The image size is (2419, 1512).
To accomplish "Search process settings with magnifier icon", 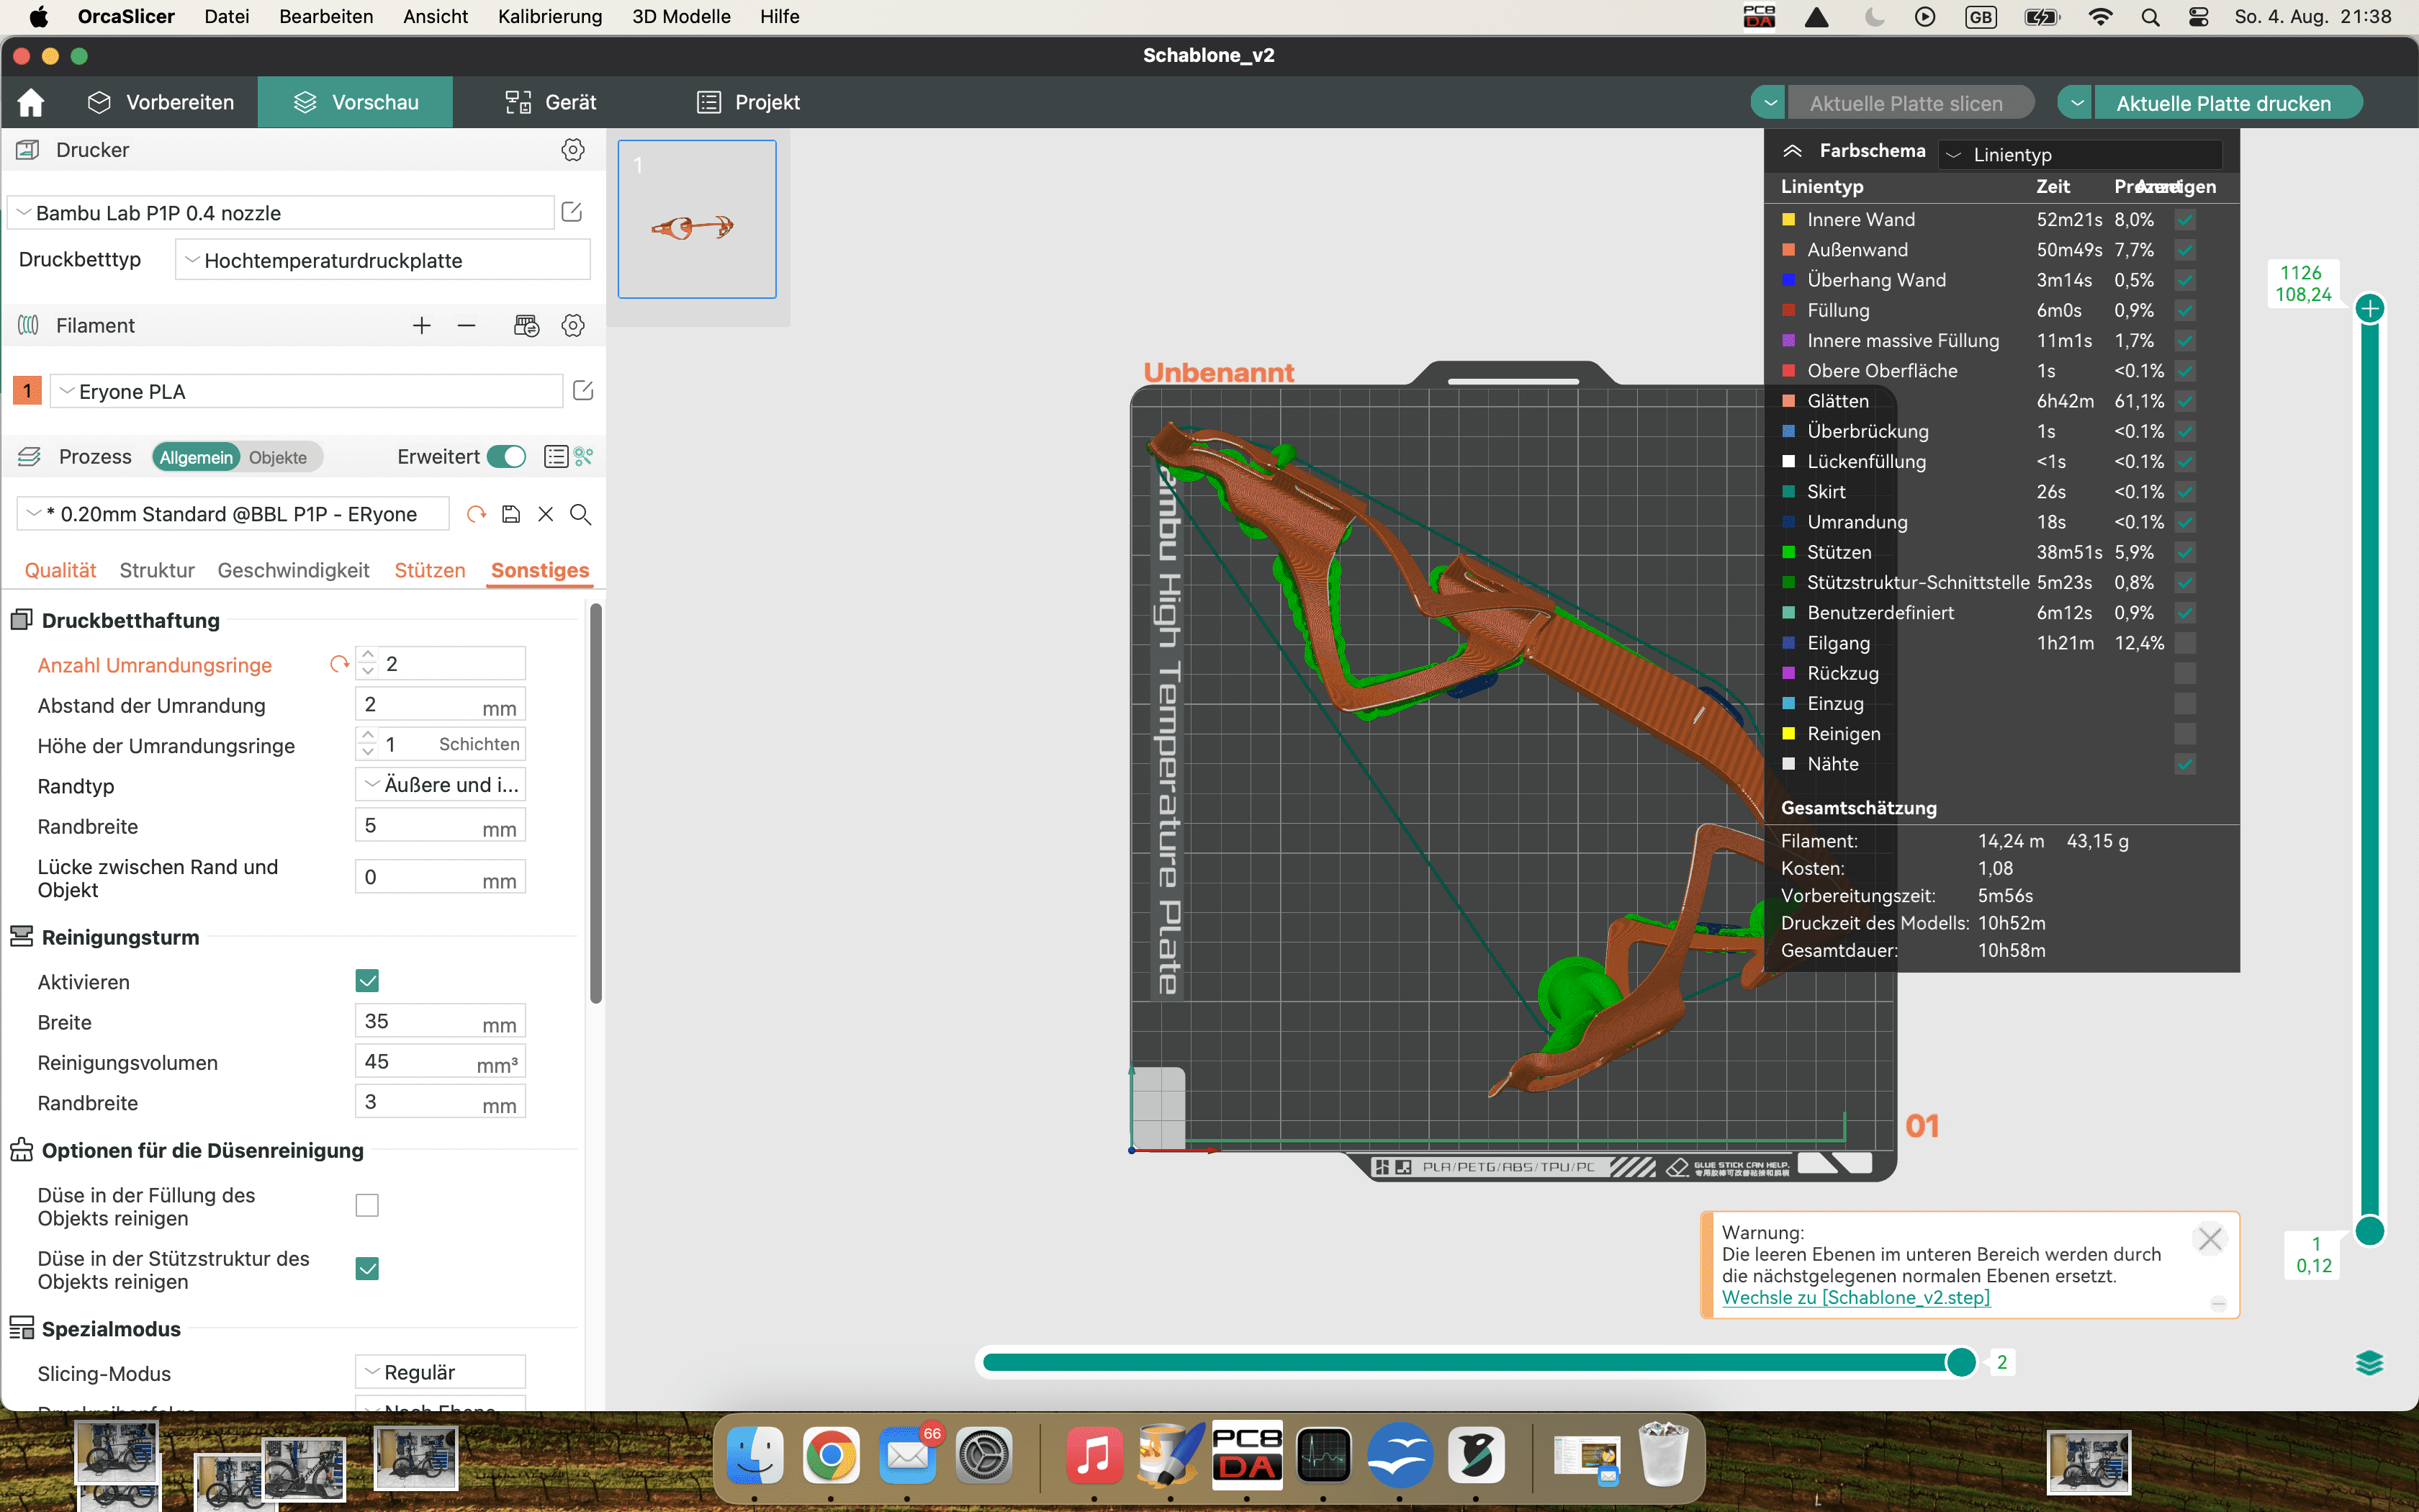I will [x=580, y=514].
